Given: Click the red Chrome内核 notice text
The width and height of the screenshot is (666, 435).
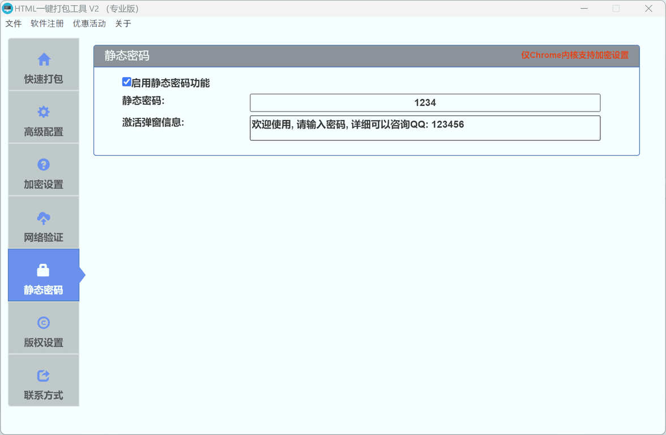Looking at the screenshot, I should (575, 56).
